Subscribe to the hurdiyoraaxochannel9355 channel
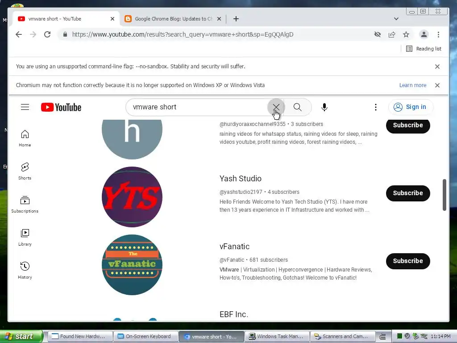The image size is (457, 343). click(x=408, y=125)
